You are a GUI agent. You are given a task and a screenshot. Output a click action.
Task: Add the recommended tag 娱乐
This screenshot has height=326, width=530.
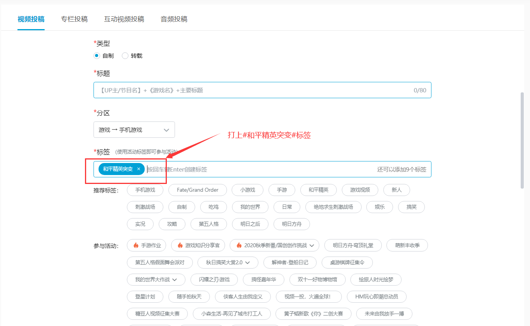[380, 207]
